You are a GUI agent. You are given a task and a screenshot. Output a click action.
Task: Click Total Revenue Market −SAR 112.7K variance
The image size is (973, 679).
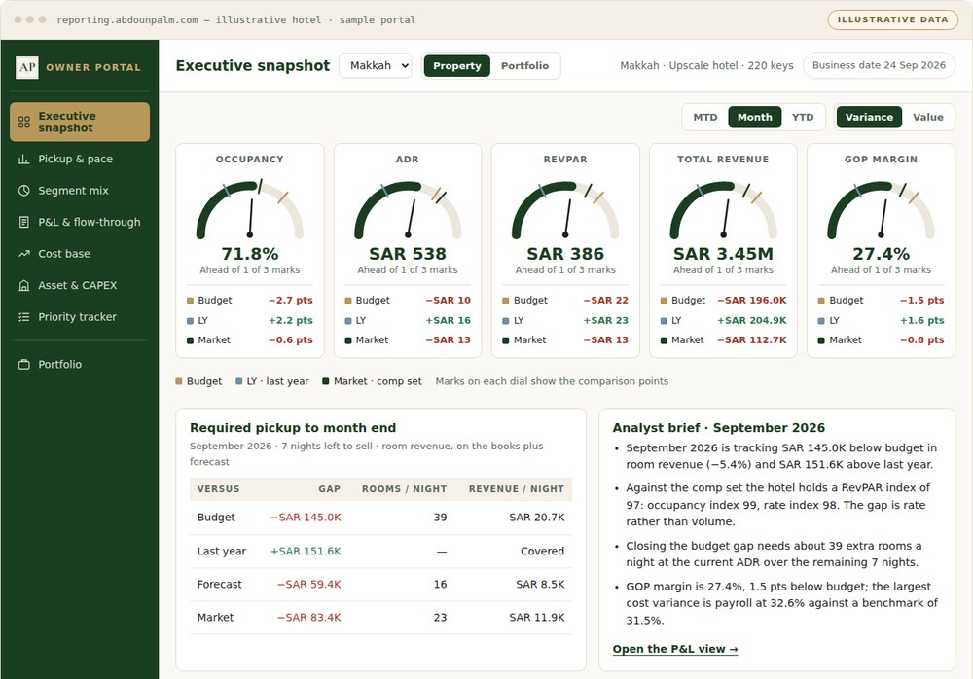point(751,340)
